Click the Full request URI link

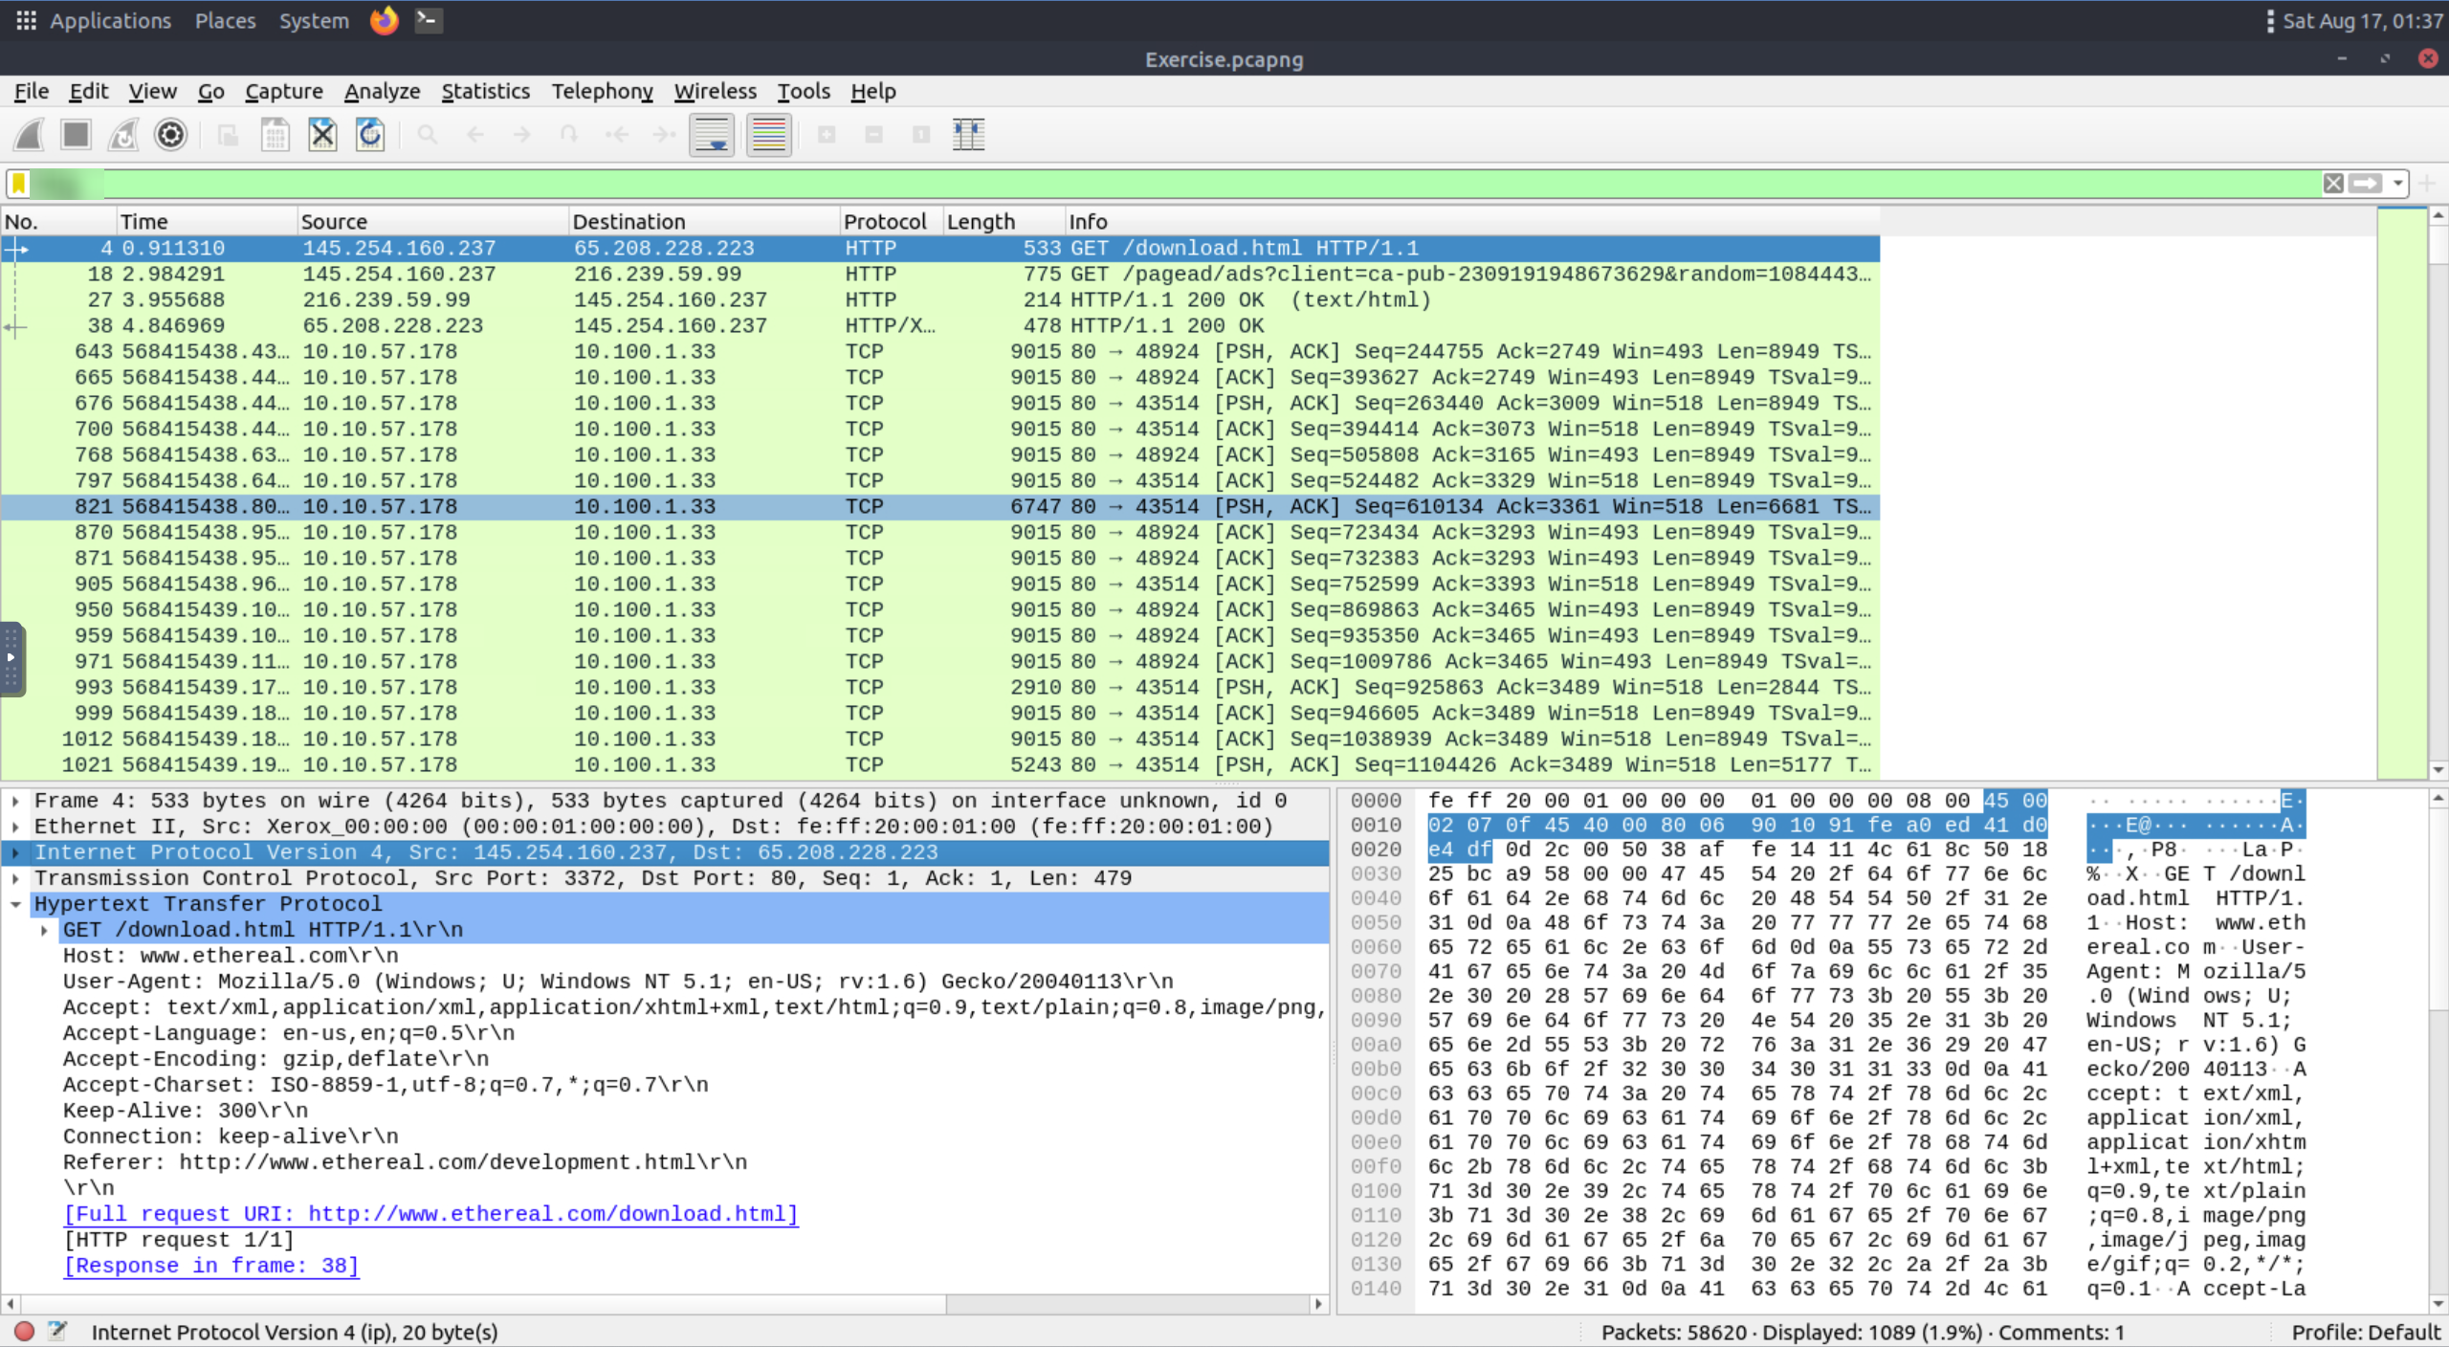pos(430,1214)
